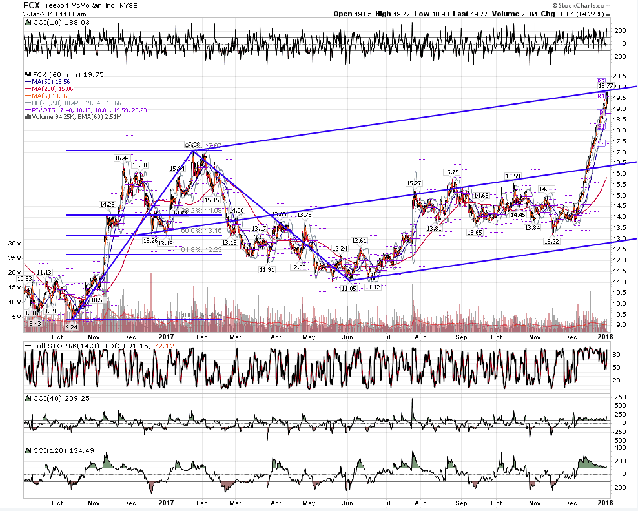Click the 2-Jan-2018 11:00am timestamp
Image resolution: width=638 pixels, height=511 pixels.
pos(54,14)
